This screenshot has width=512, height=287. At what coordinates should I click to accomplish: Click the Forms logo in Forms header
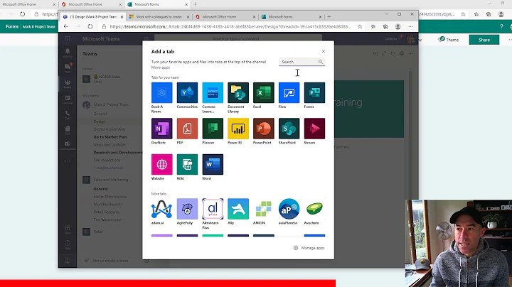coord(12,26)
